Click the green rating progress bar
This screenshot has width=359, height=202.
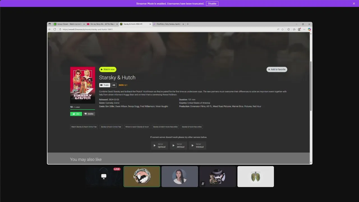[82, 110]
